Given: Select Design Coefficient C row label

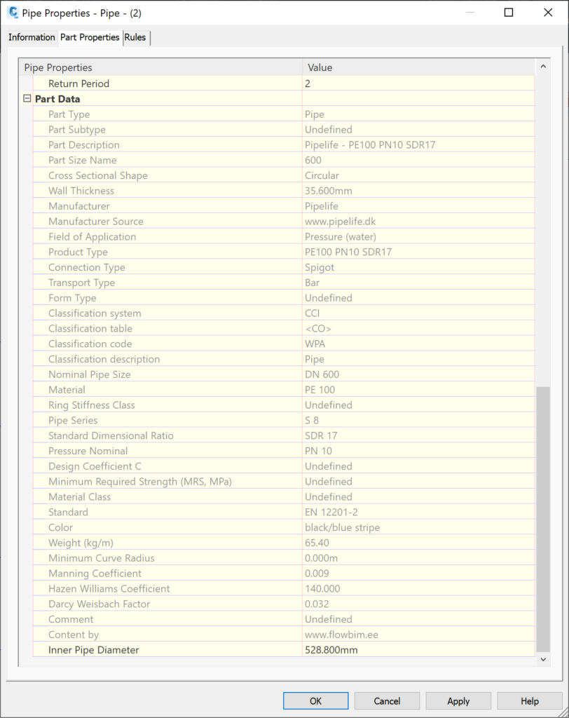Looking at the screenshot, I should (95, 466).
